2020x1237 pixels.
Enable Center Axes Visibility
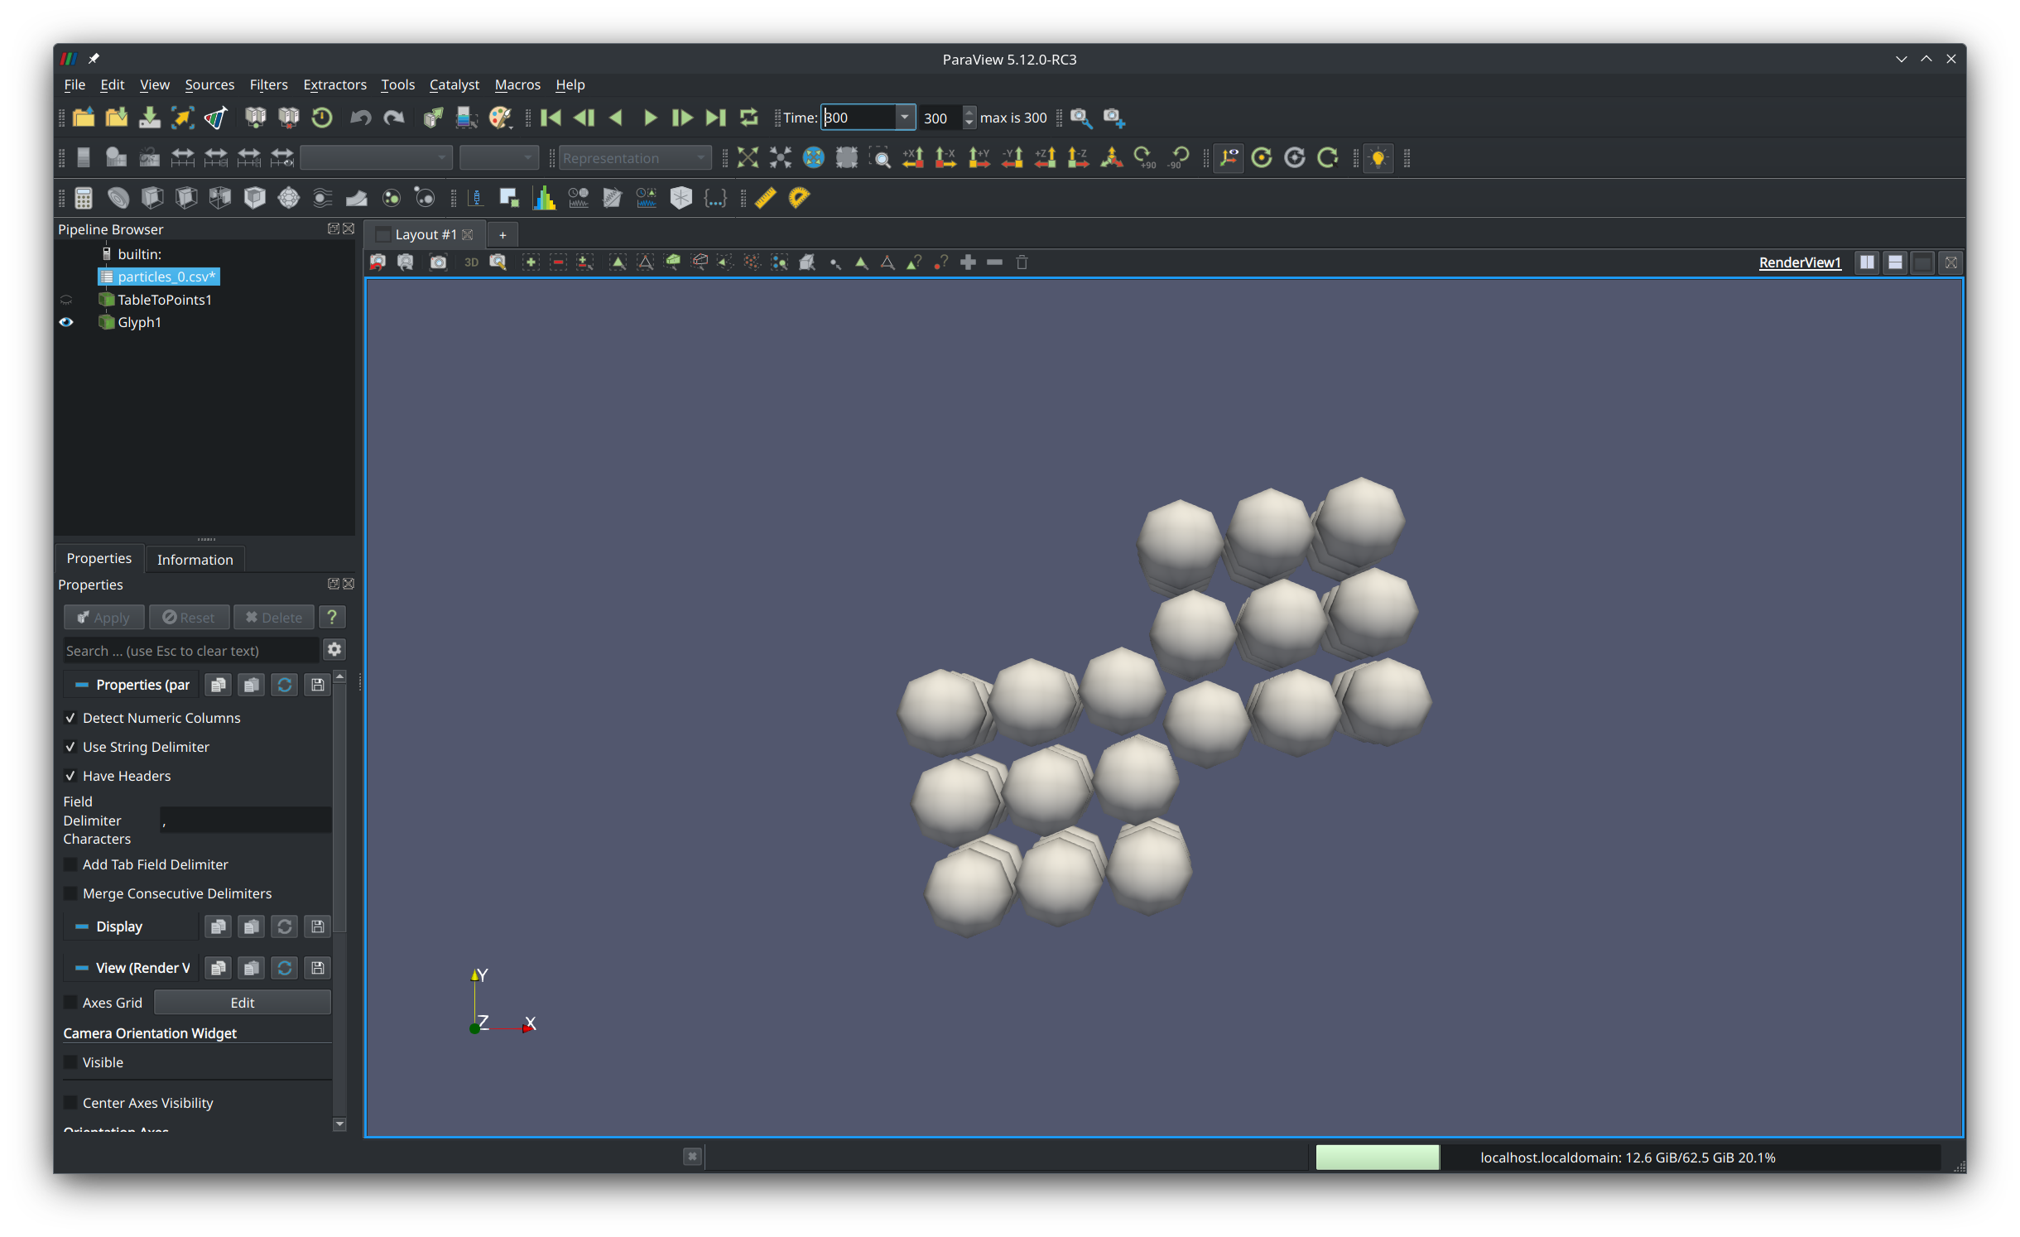70,1103
